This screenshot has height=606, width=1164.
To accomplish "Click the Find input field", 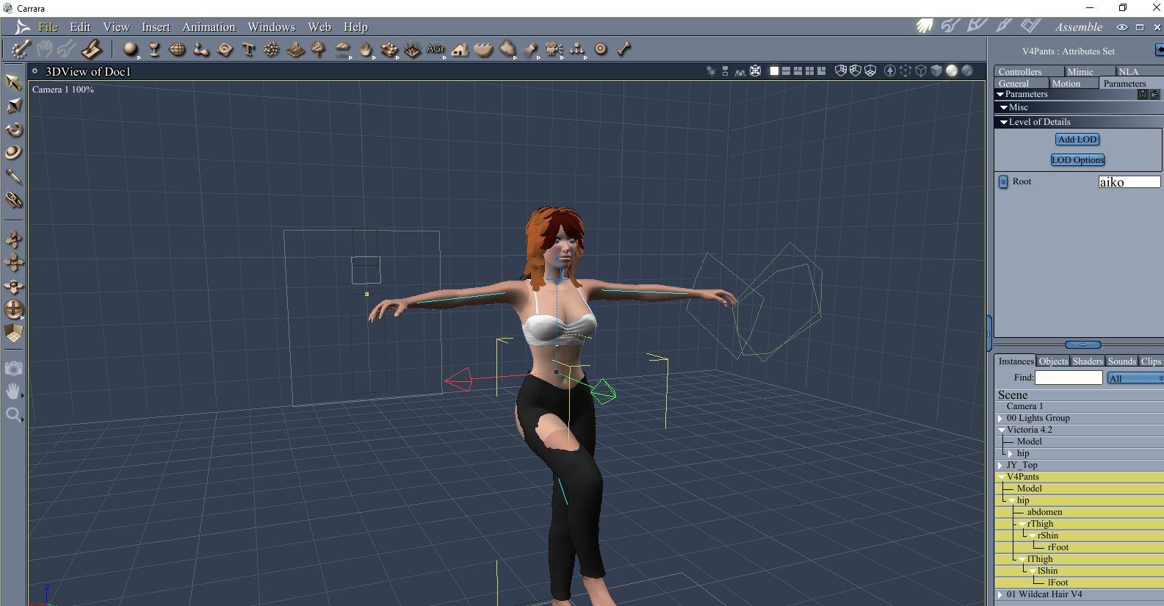I will tap(1069, 378).
